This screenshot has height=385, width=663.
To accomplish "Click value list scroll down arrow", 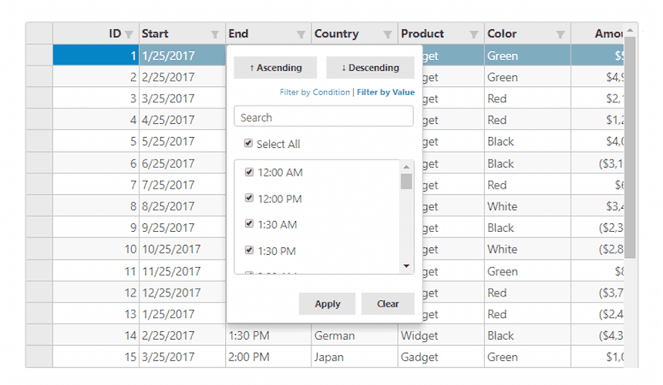I will pos(406,266).
